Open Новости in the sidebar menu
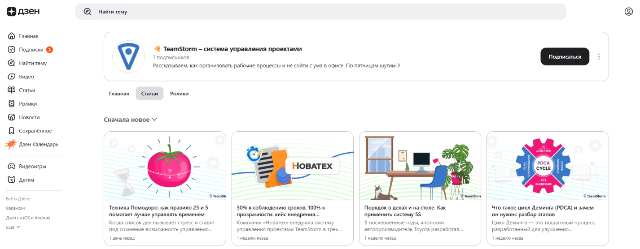Image resolution: width=640 pixels, height=249 pixels. 29,117
